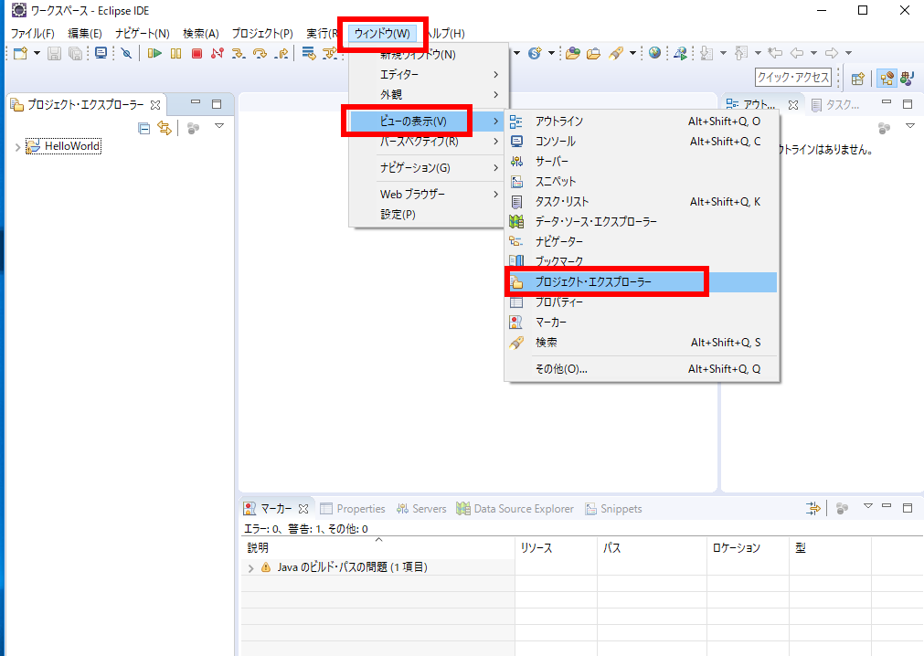Screen dimensions: 924x656
Task: Click Collapse All in Project Explorer
Action: (143, 128)
